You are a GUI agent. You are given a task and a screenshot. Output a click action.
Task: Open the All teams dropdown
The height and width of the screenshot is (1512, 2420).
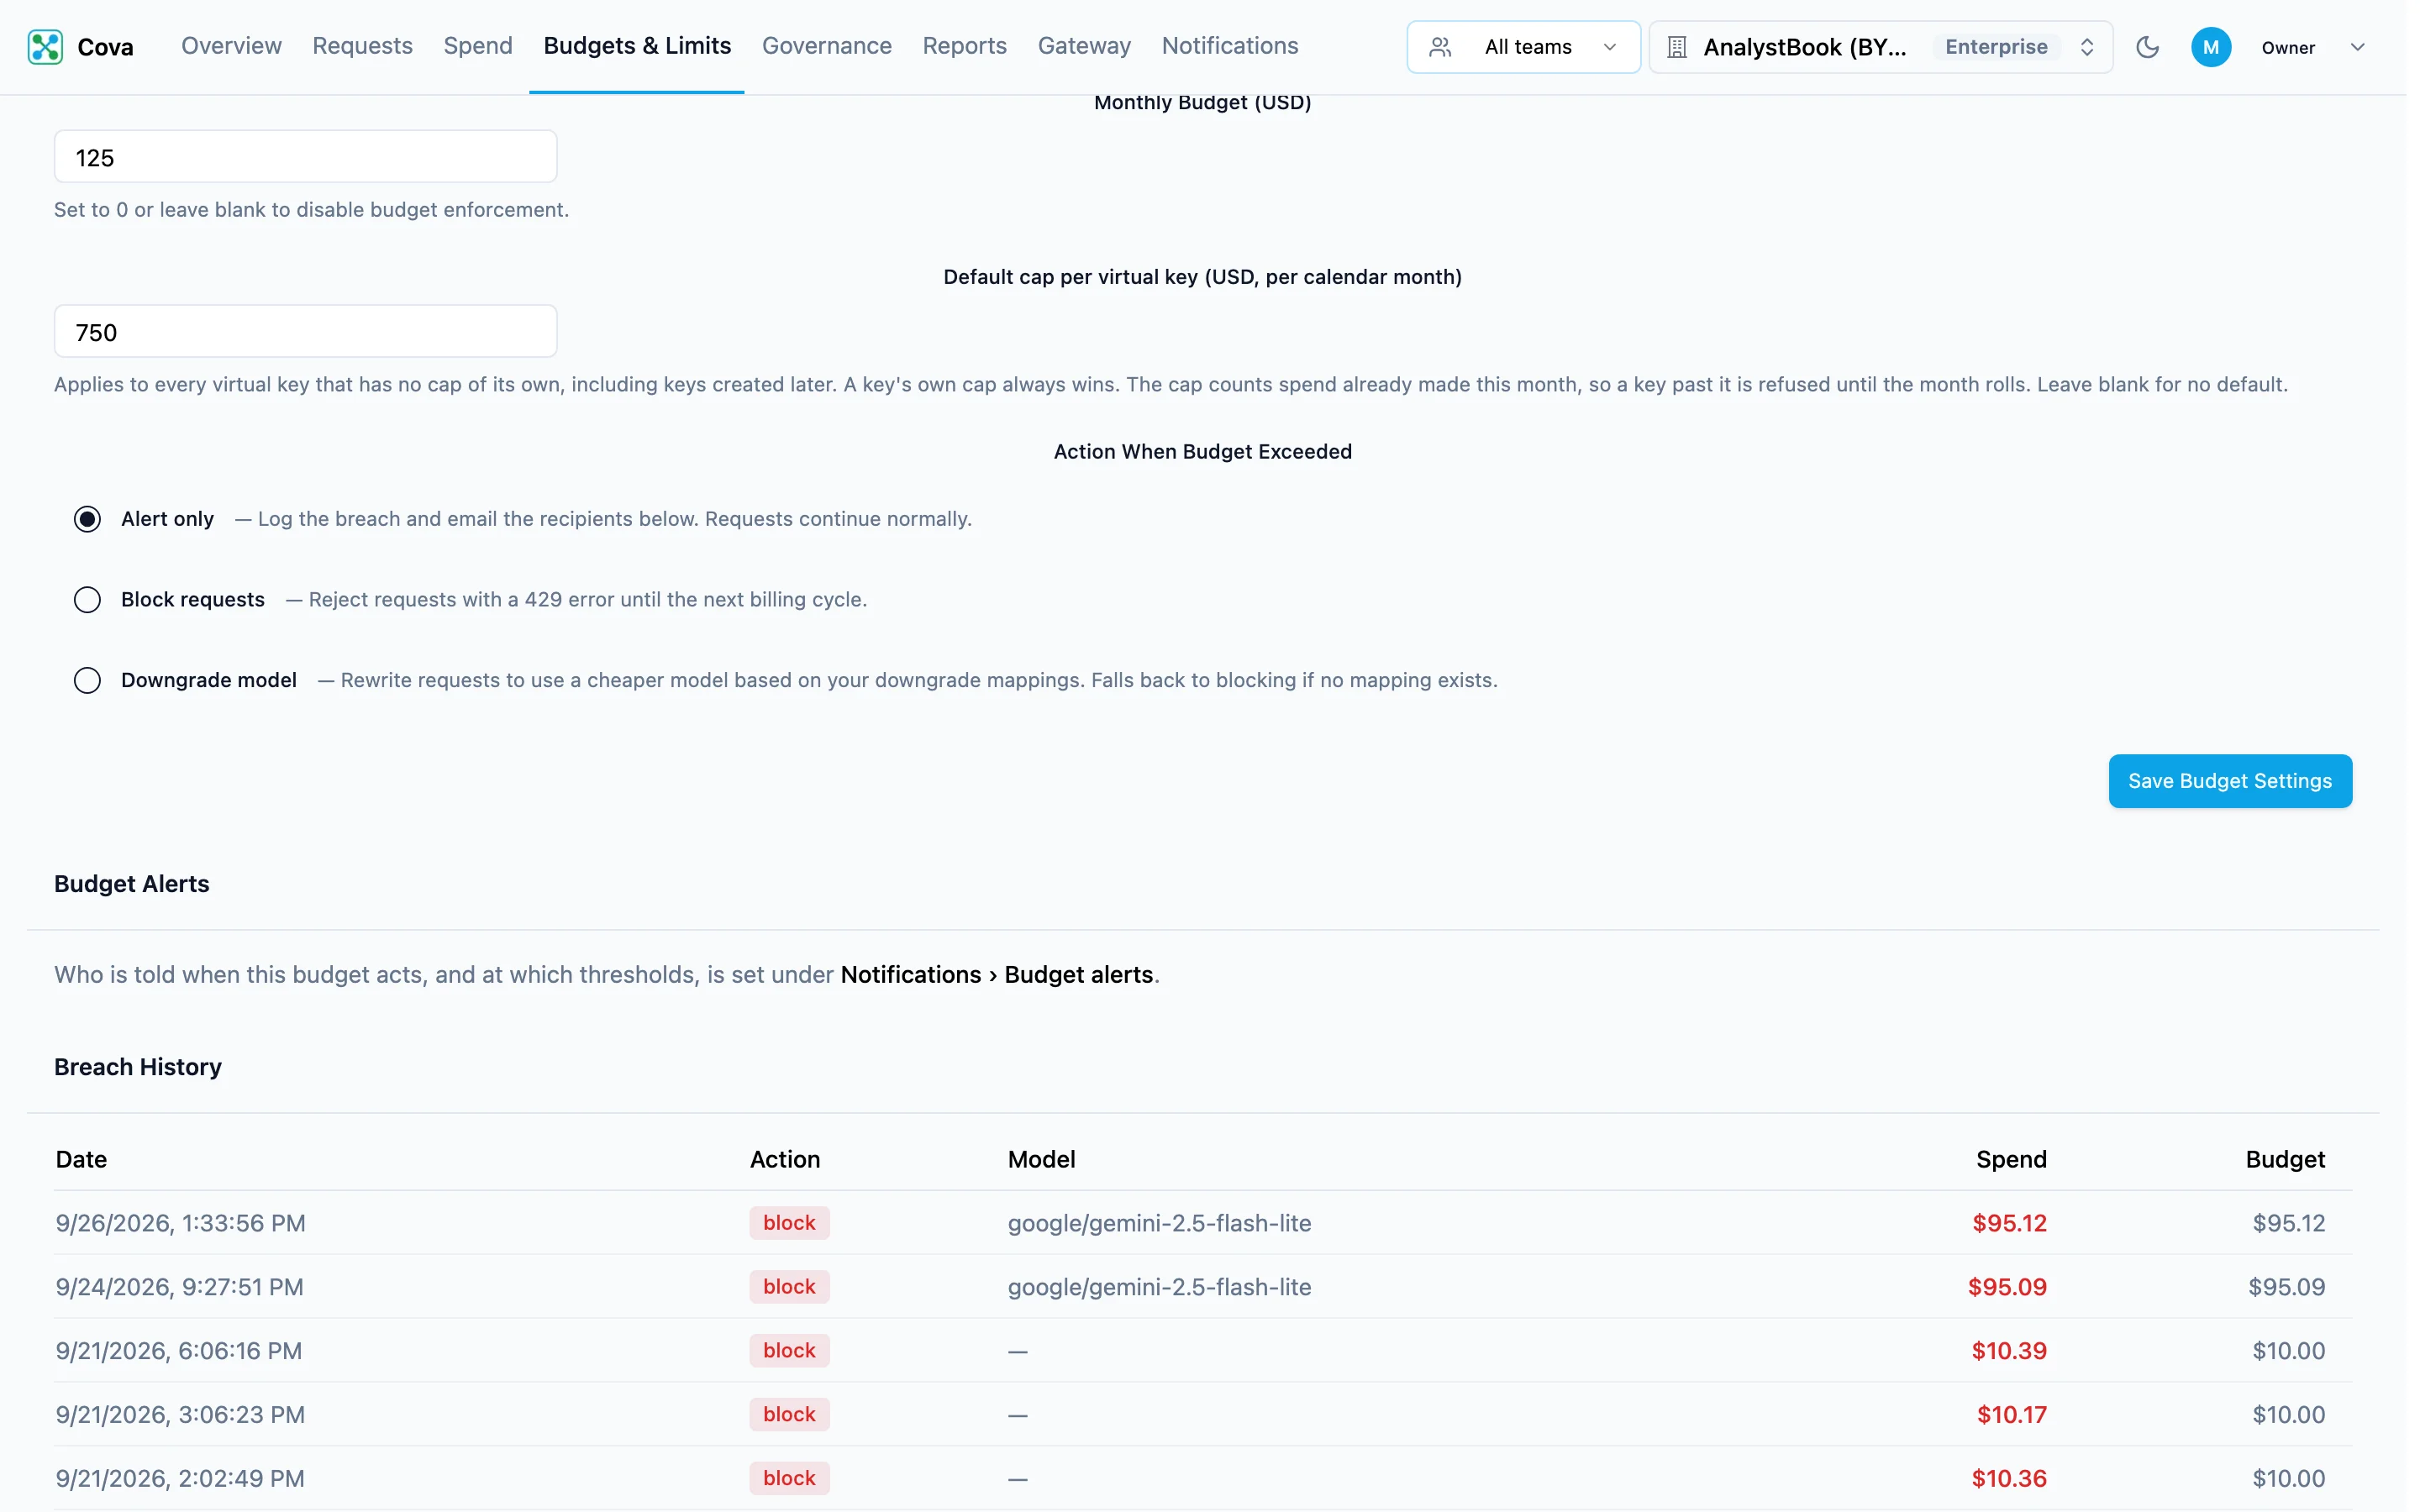coord(1523,47)
